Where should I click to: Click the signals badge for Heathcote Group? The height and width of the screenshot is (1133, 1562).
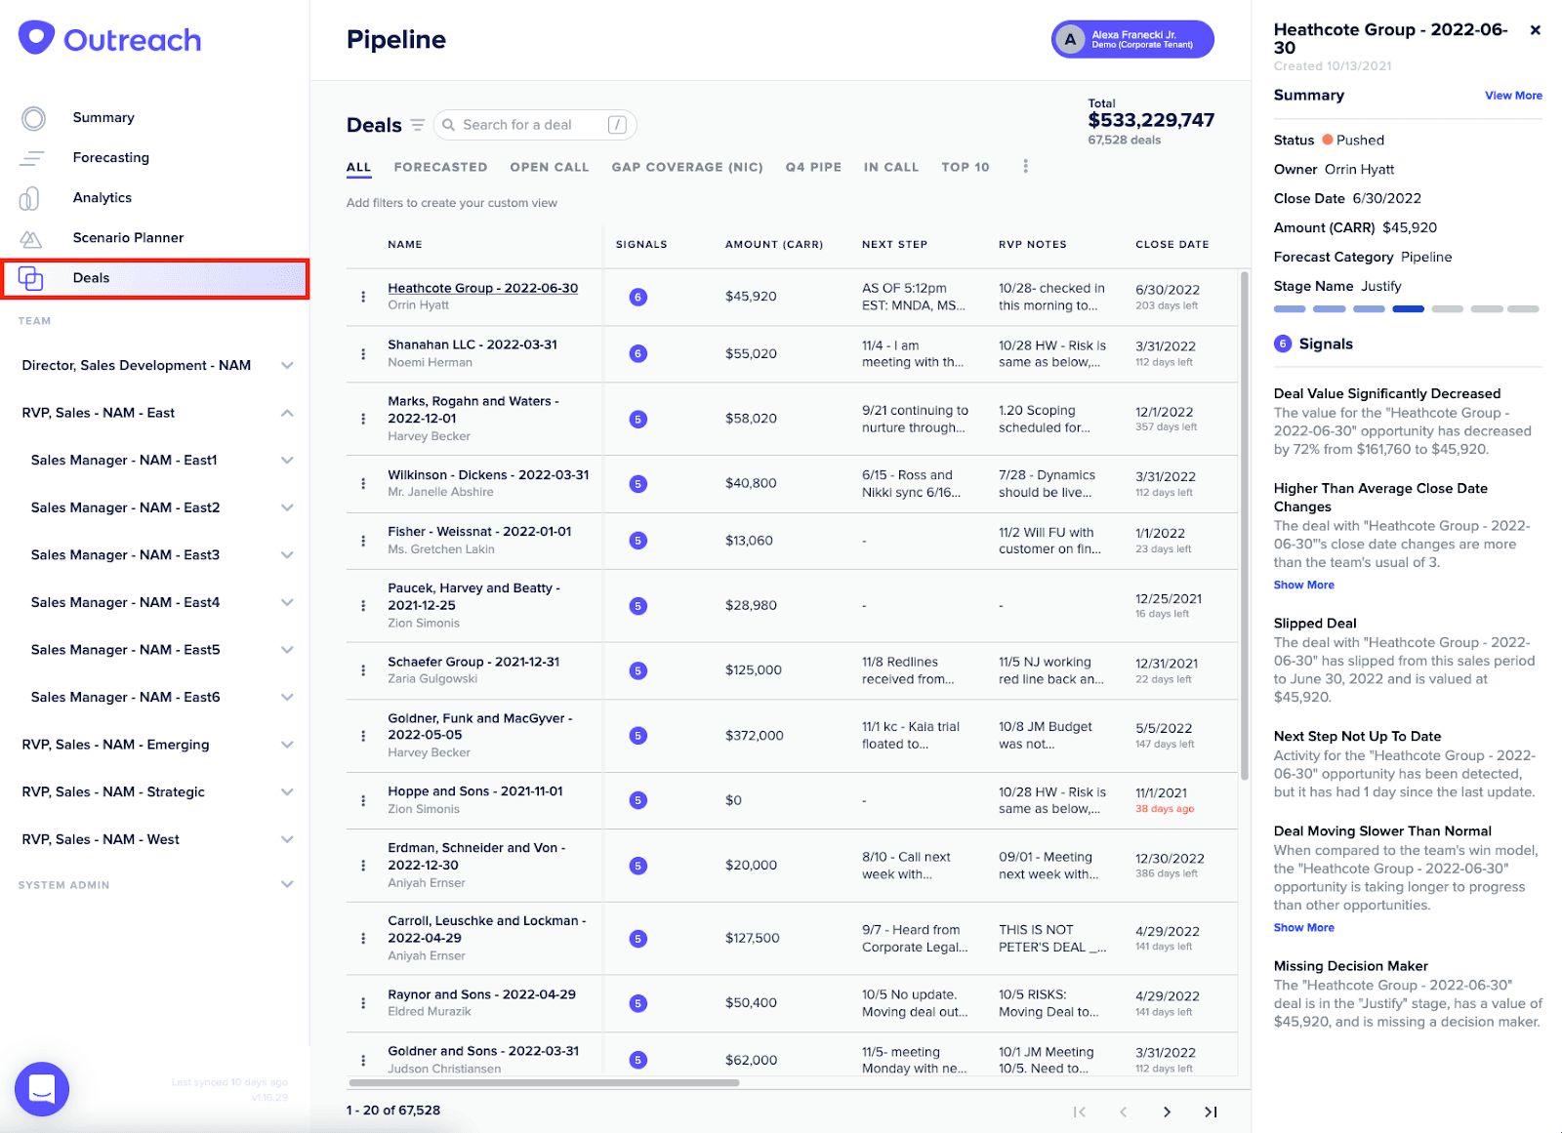[638, 297]
